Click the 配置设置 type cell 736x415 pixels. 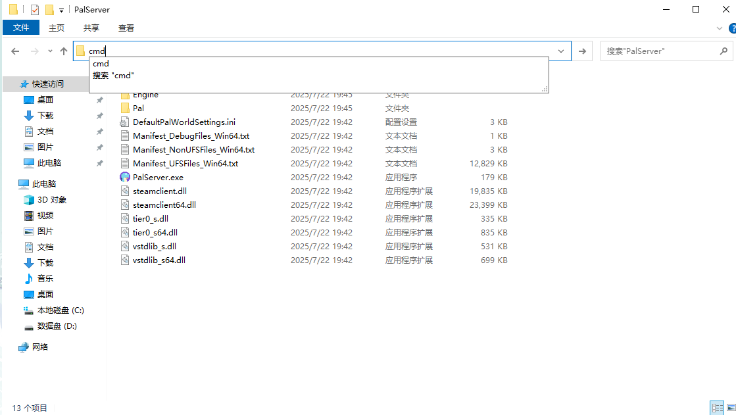point(401,122)
